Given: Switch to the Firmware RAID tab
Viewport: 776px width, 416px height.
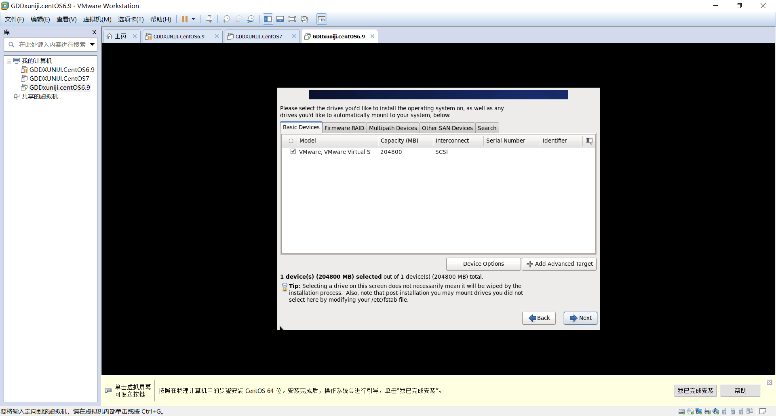Looking at the screenshot, I should tap(344, 128).
